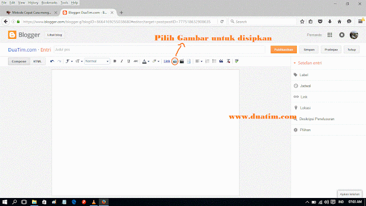
Task: Click inside the post body editor
Action: [x=145, y=132]
